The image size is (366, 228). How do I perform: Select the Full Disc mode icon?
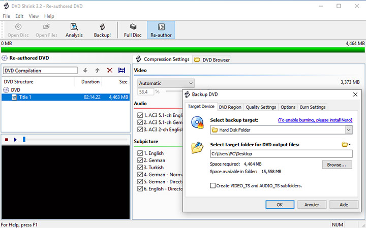tap(133, 30)
